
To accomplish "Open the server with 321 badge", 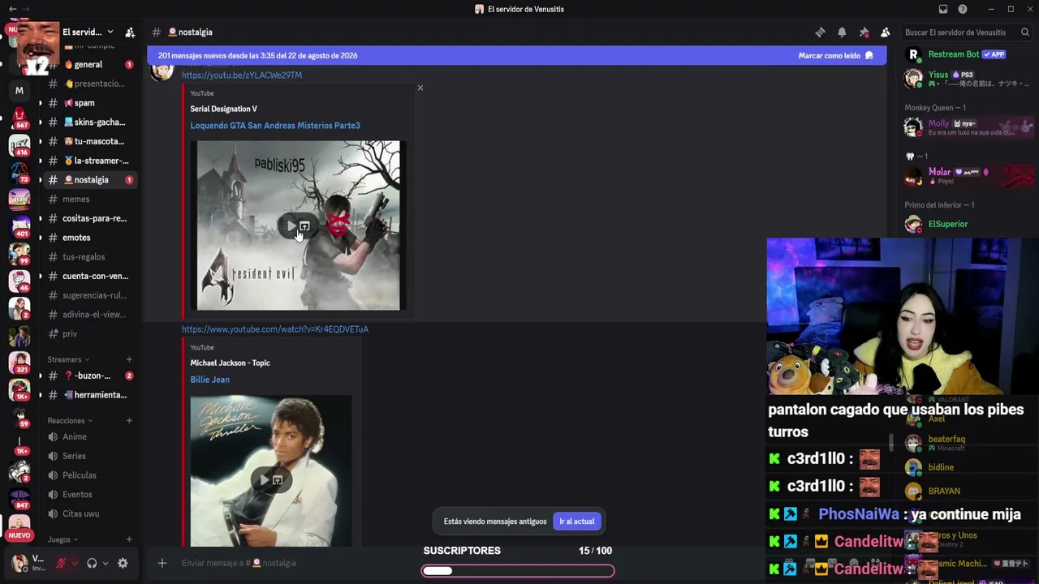I will tap(19, 363).
